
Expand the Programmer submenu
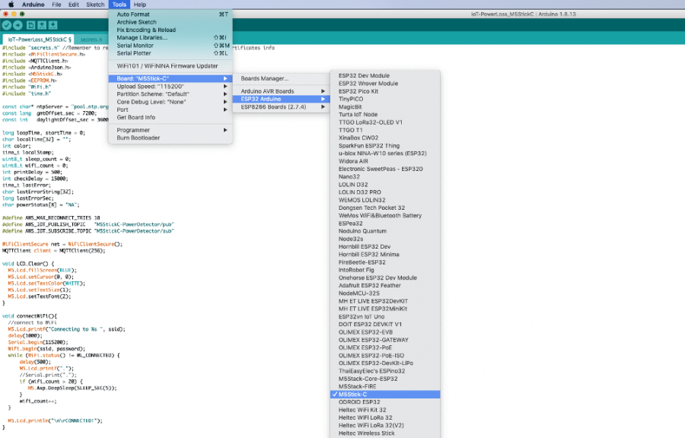coord(170,130)
